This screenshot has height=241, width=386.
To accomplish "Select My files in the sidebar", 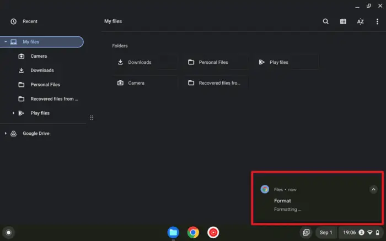I will pos(42,42).
